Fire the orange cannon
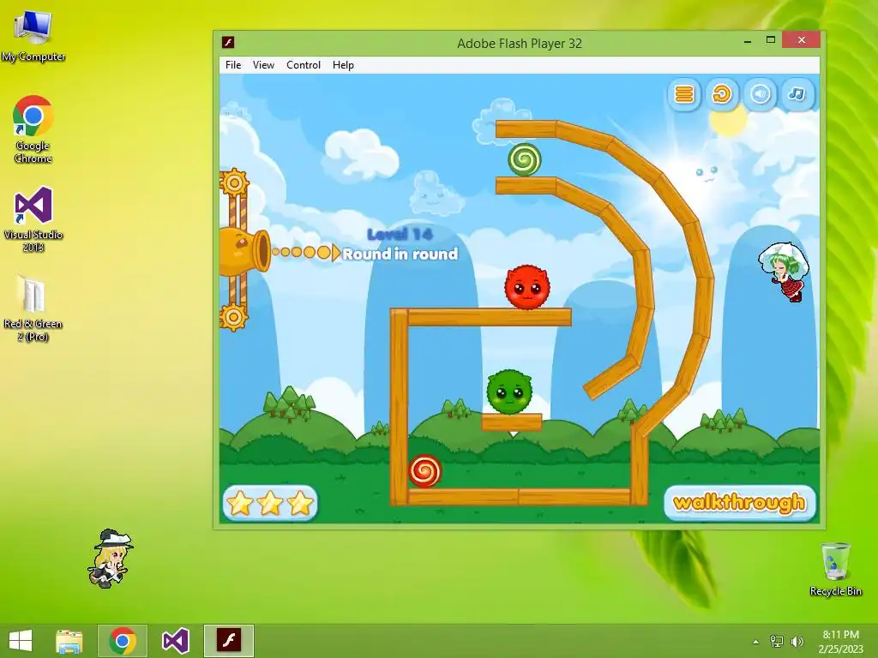 244,252
